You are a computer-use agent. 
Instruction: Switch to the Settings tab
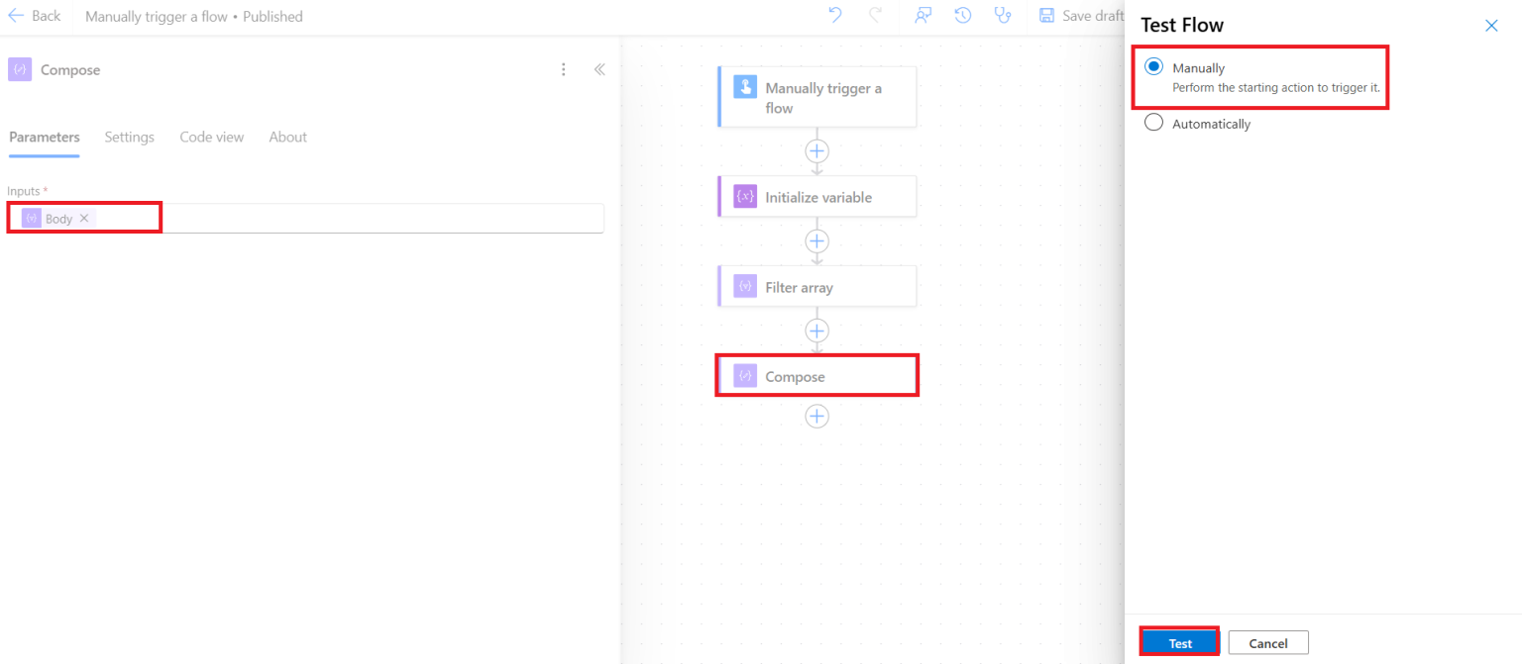click(130, 138)
